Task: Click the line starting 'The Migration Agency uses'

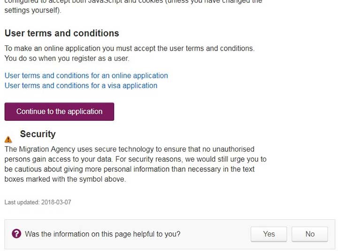Action: [130, 149]
